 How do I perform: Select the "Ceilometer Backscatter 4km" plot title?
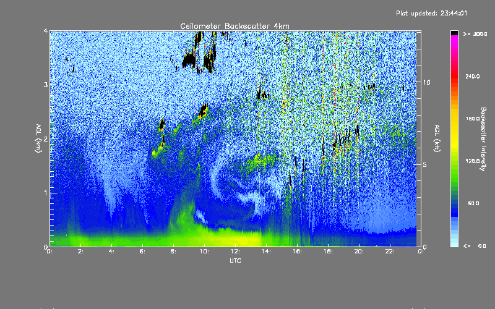coord(235,26)
